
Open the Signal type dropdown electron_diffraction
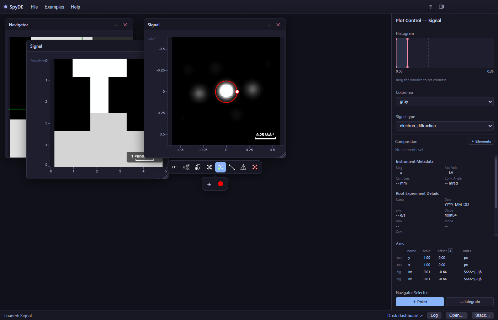tap(445, 126)
